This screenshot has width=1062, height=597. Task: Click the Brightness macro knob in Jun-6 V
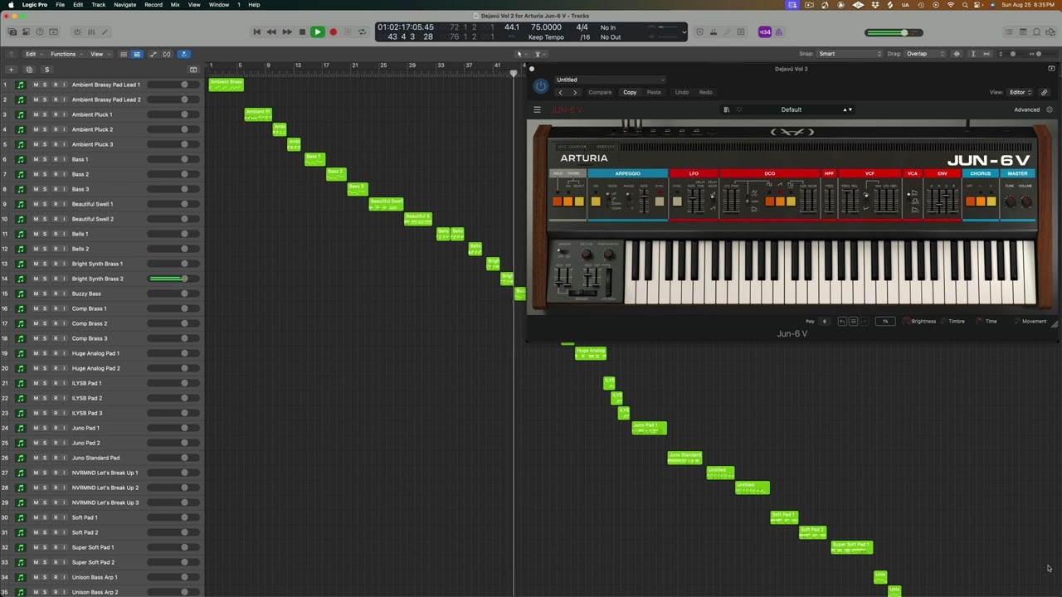[907, 321]
